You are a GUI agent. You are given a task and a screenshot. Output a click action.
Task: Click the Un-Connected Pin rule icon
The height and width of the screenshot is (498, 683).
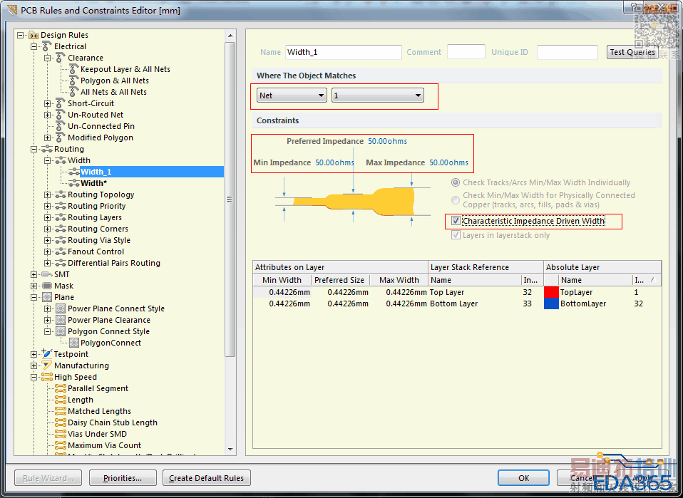[61, 126]
